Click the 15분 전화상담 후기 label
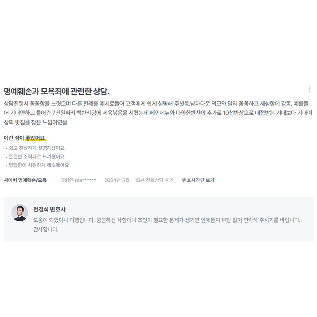 (154, 180)
